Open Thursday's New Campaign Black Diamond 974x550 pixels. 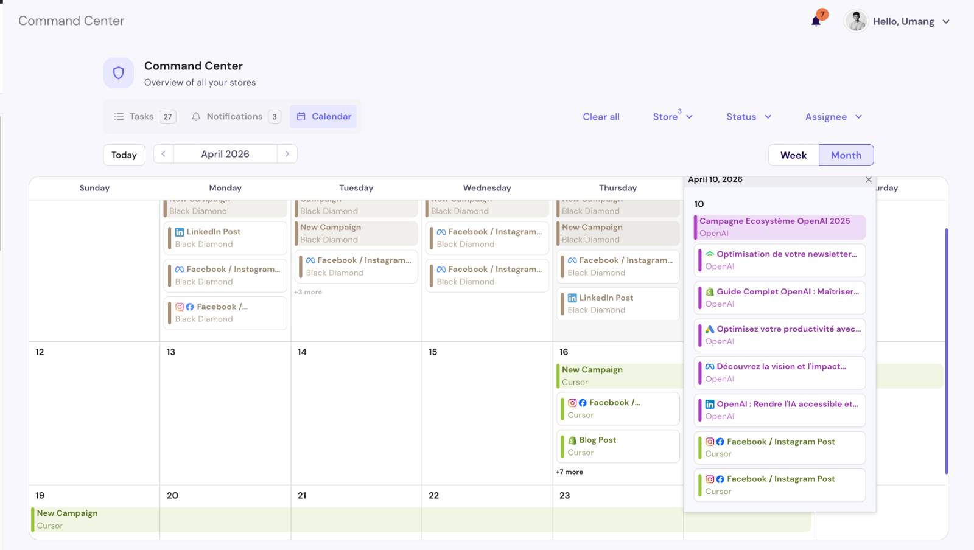coord(618,234)
